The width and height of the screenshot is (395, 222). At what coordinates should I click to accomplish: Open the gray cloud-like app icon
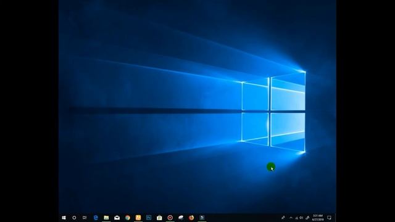(x=181, y=218)
